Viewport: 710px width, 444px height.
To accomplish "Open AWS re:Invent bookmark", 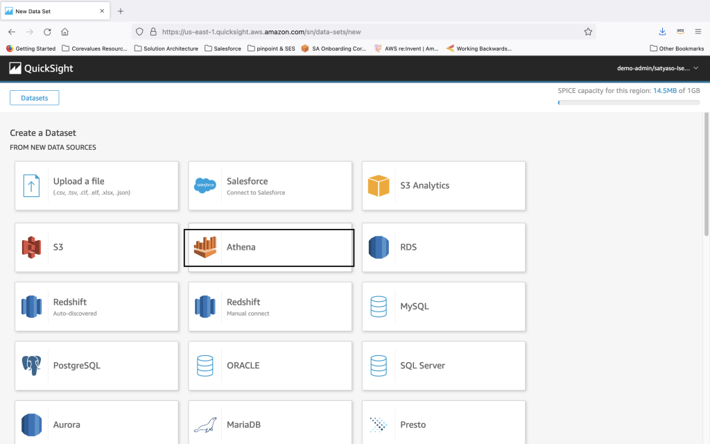I will (406, 49).
